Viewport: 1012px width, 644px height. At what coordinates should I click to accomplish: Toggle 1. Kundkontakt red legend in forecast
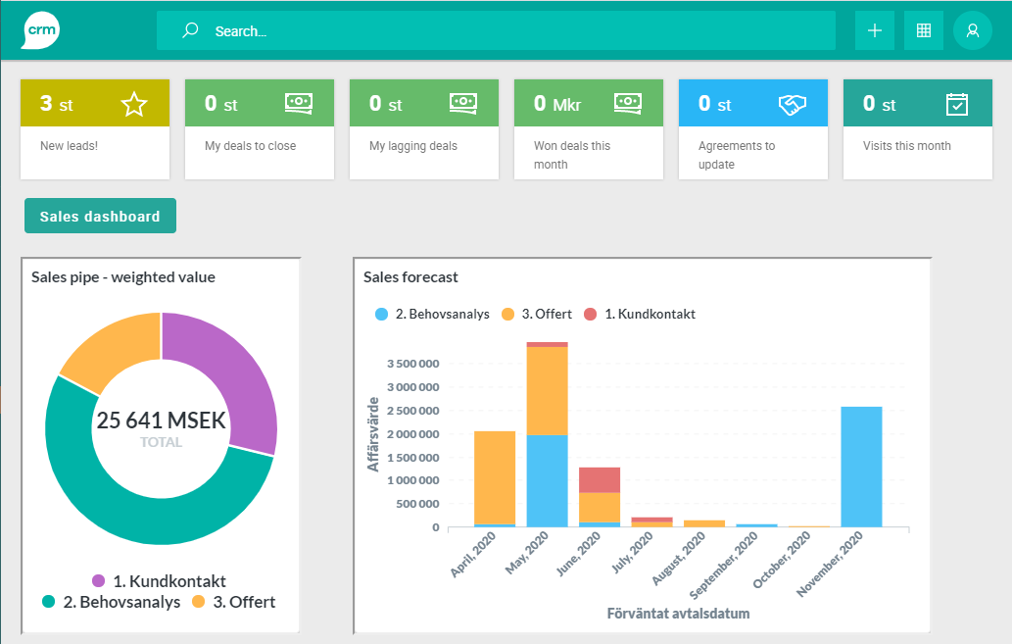[x=640, y=314]
